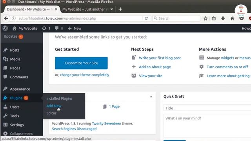The height and width of the screenshot is (141, 251).
Task: Open the widgets link
Action: (x=227, y=58)
